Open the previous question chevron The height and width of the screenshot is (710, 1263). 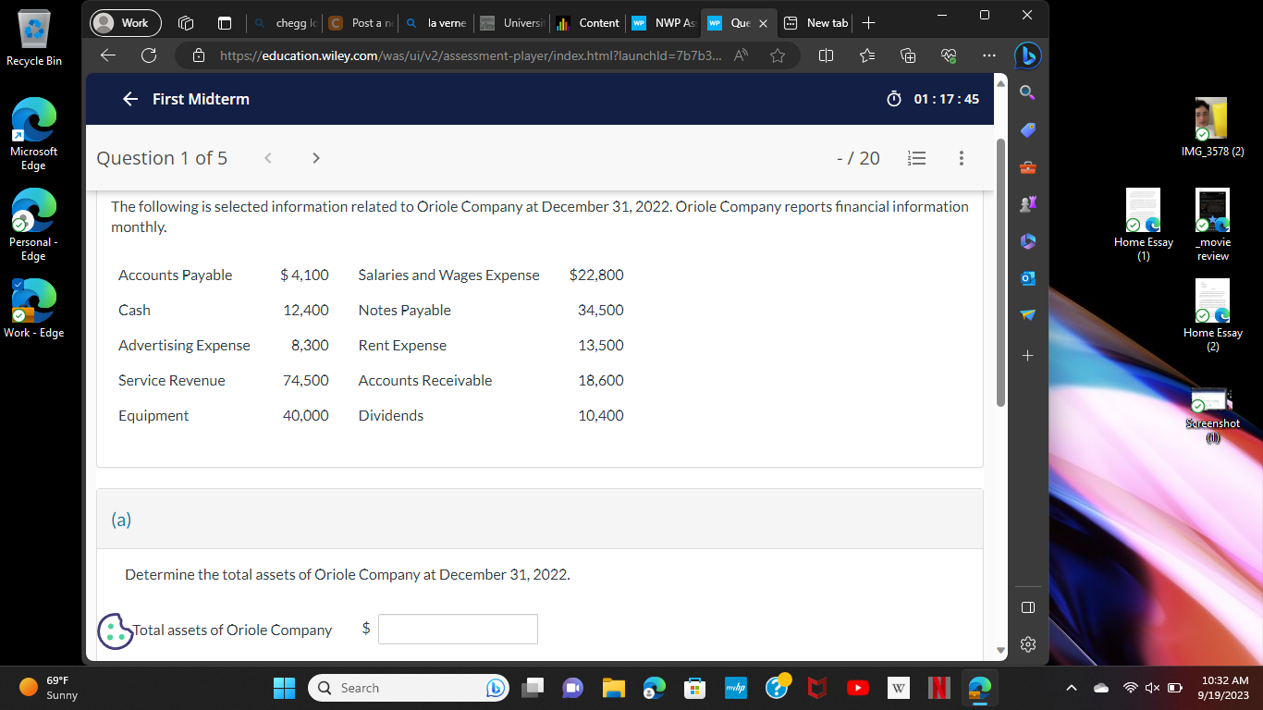pyautogui.click(x=268, y=158)
